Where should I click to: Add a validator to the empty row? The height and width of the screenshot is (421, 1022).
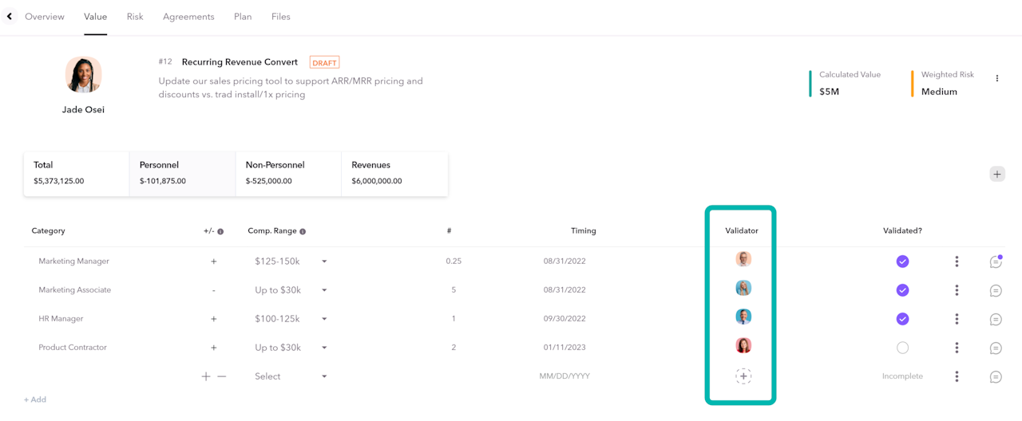tap(743, 376)
